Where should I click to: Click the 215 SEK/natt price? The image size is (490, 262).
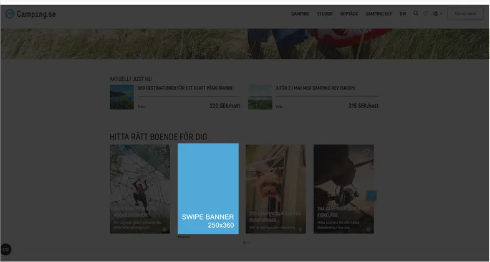[363, 106]
